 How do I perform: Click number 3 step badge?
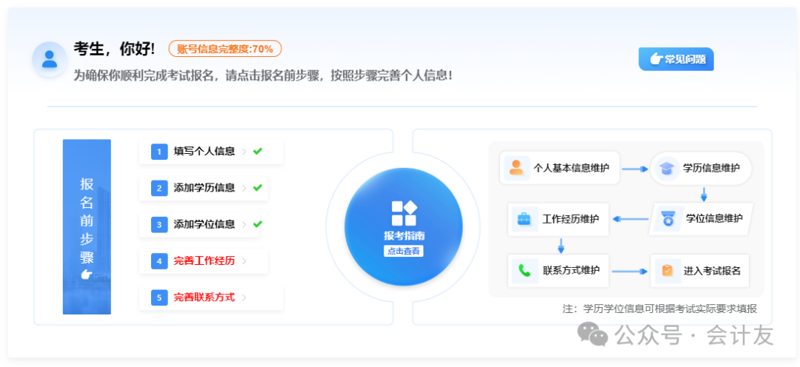pos(159,224)
